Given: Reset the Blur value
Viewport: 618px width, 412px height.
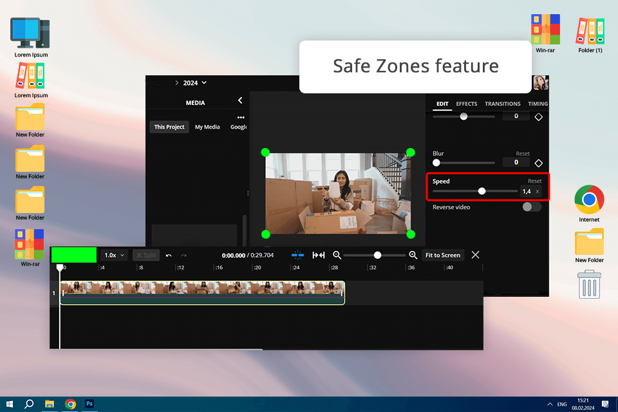Looking at the screenshot, I should (523, 153).
